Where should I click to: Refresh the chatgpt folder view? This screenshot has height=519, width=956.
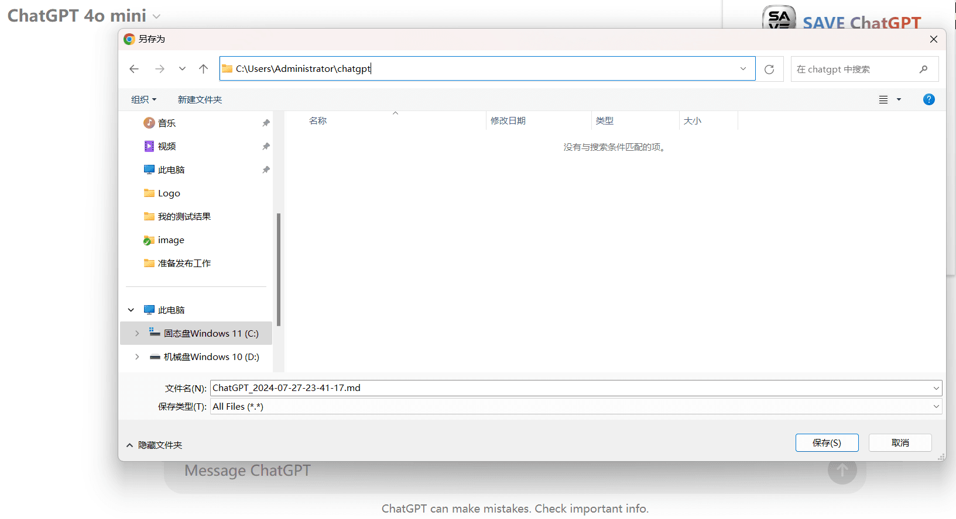click(x=769, y=69)
